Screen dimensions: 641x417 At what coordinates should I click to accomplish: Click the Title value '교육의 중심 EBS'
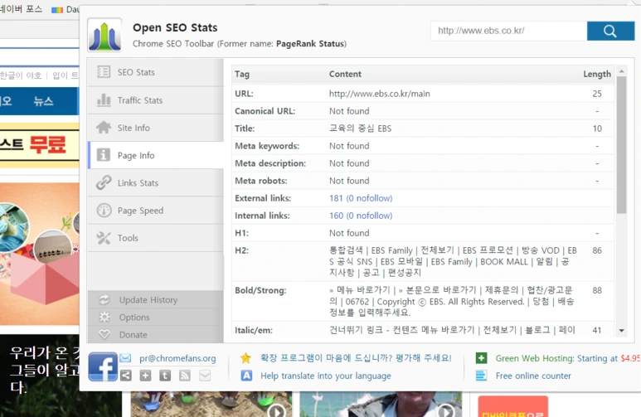tap(360, 128)
